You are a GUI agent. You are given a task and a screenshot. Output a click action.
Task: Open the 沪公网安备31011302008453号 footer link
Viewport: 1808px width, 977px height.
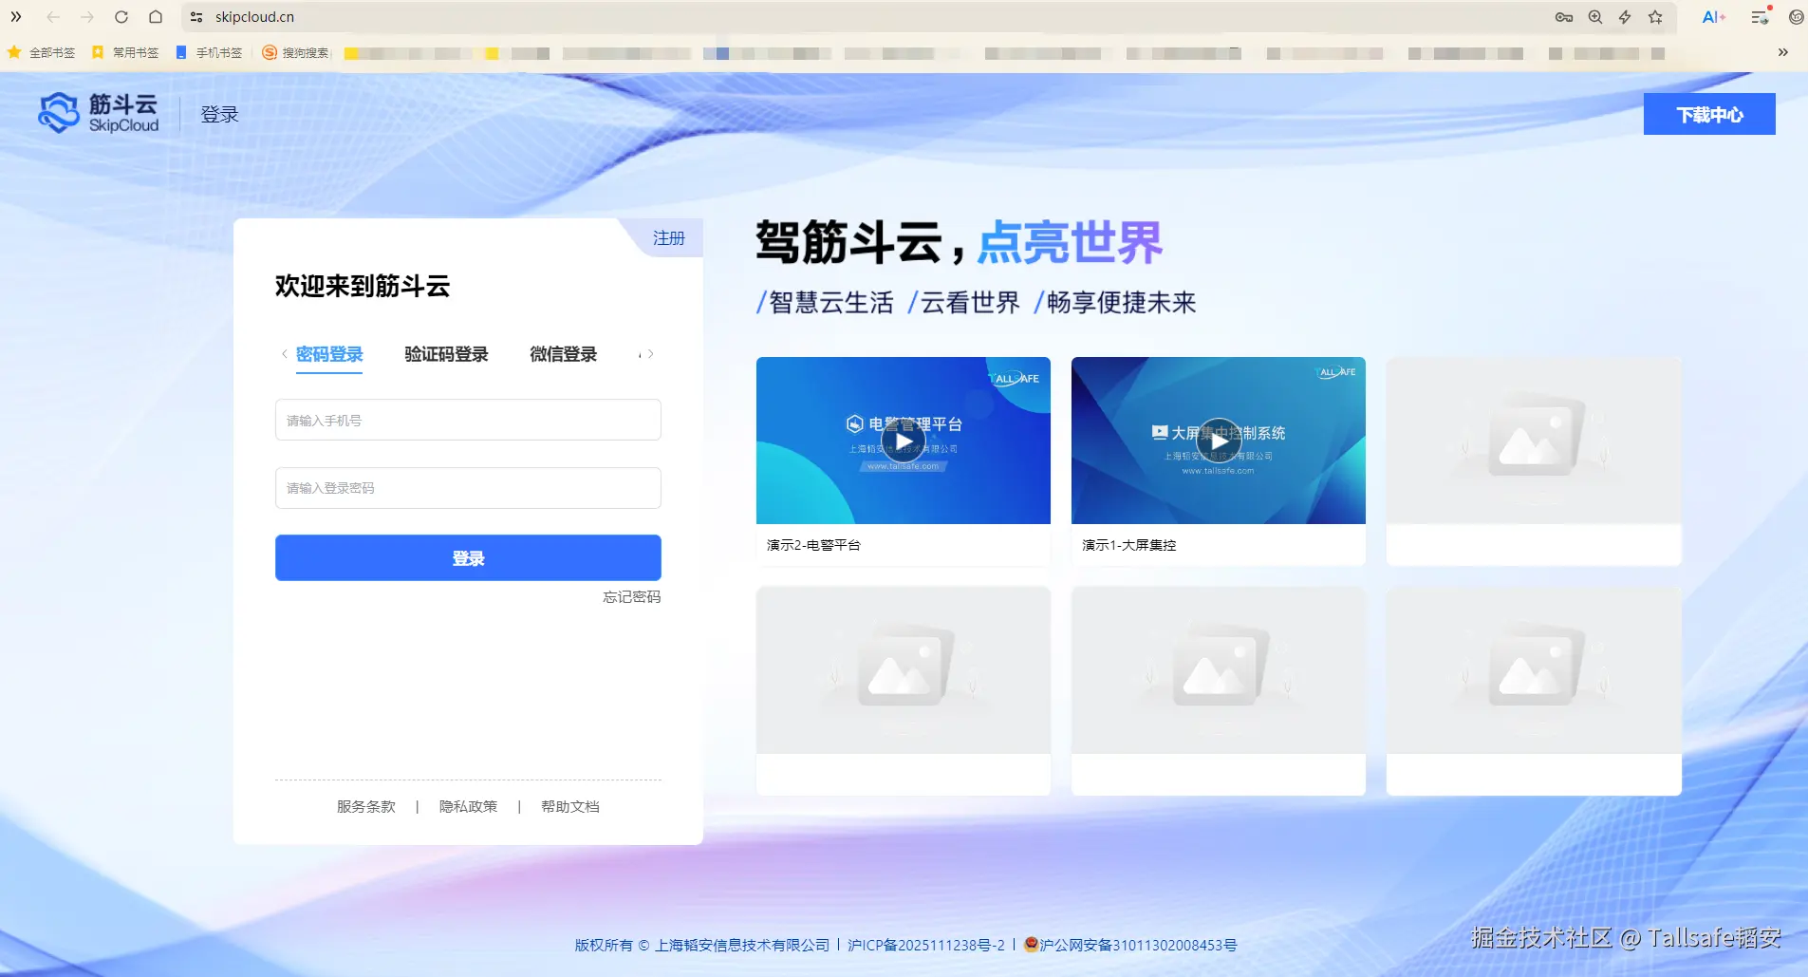1130,946
